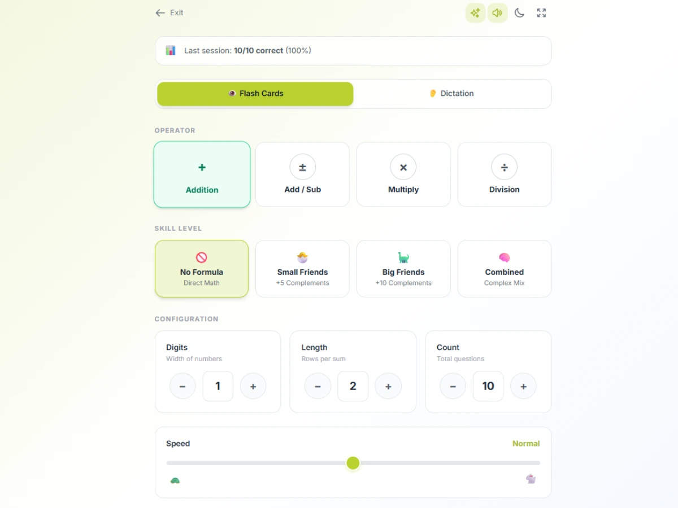Switch to the Dictation tab
678x508 pixels.
pyautogui.click(x=451, y=94)
